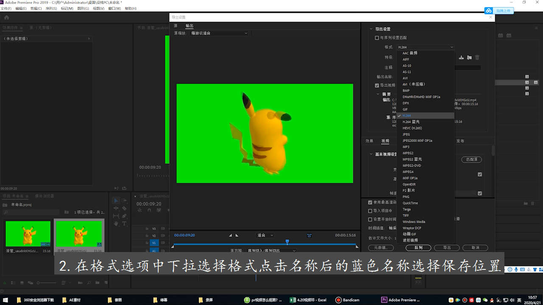Click the home icon in Premiere
The height and width of the screenshot is (305, 543).
coord(6,17)
